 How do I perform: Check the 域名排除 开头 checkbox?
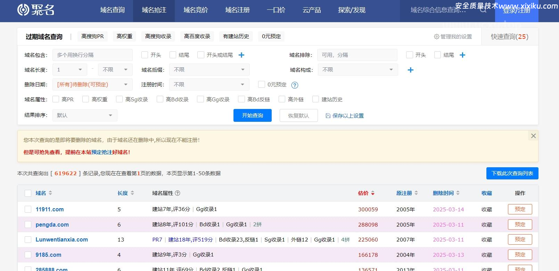pos(410,55)
